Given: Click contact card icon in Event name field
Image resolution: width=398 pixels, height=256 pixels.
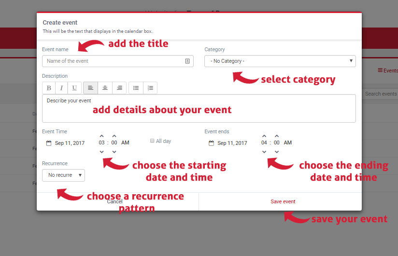Looking at the screenshot, I should (187, 61).
